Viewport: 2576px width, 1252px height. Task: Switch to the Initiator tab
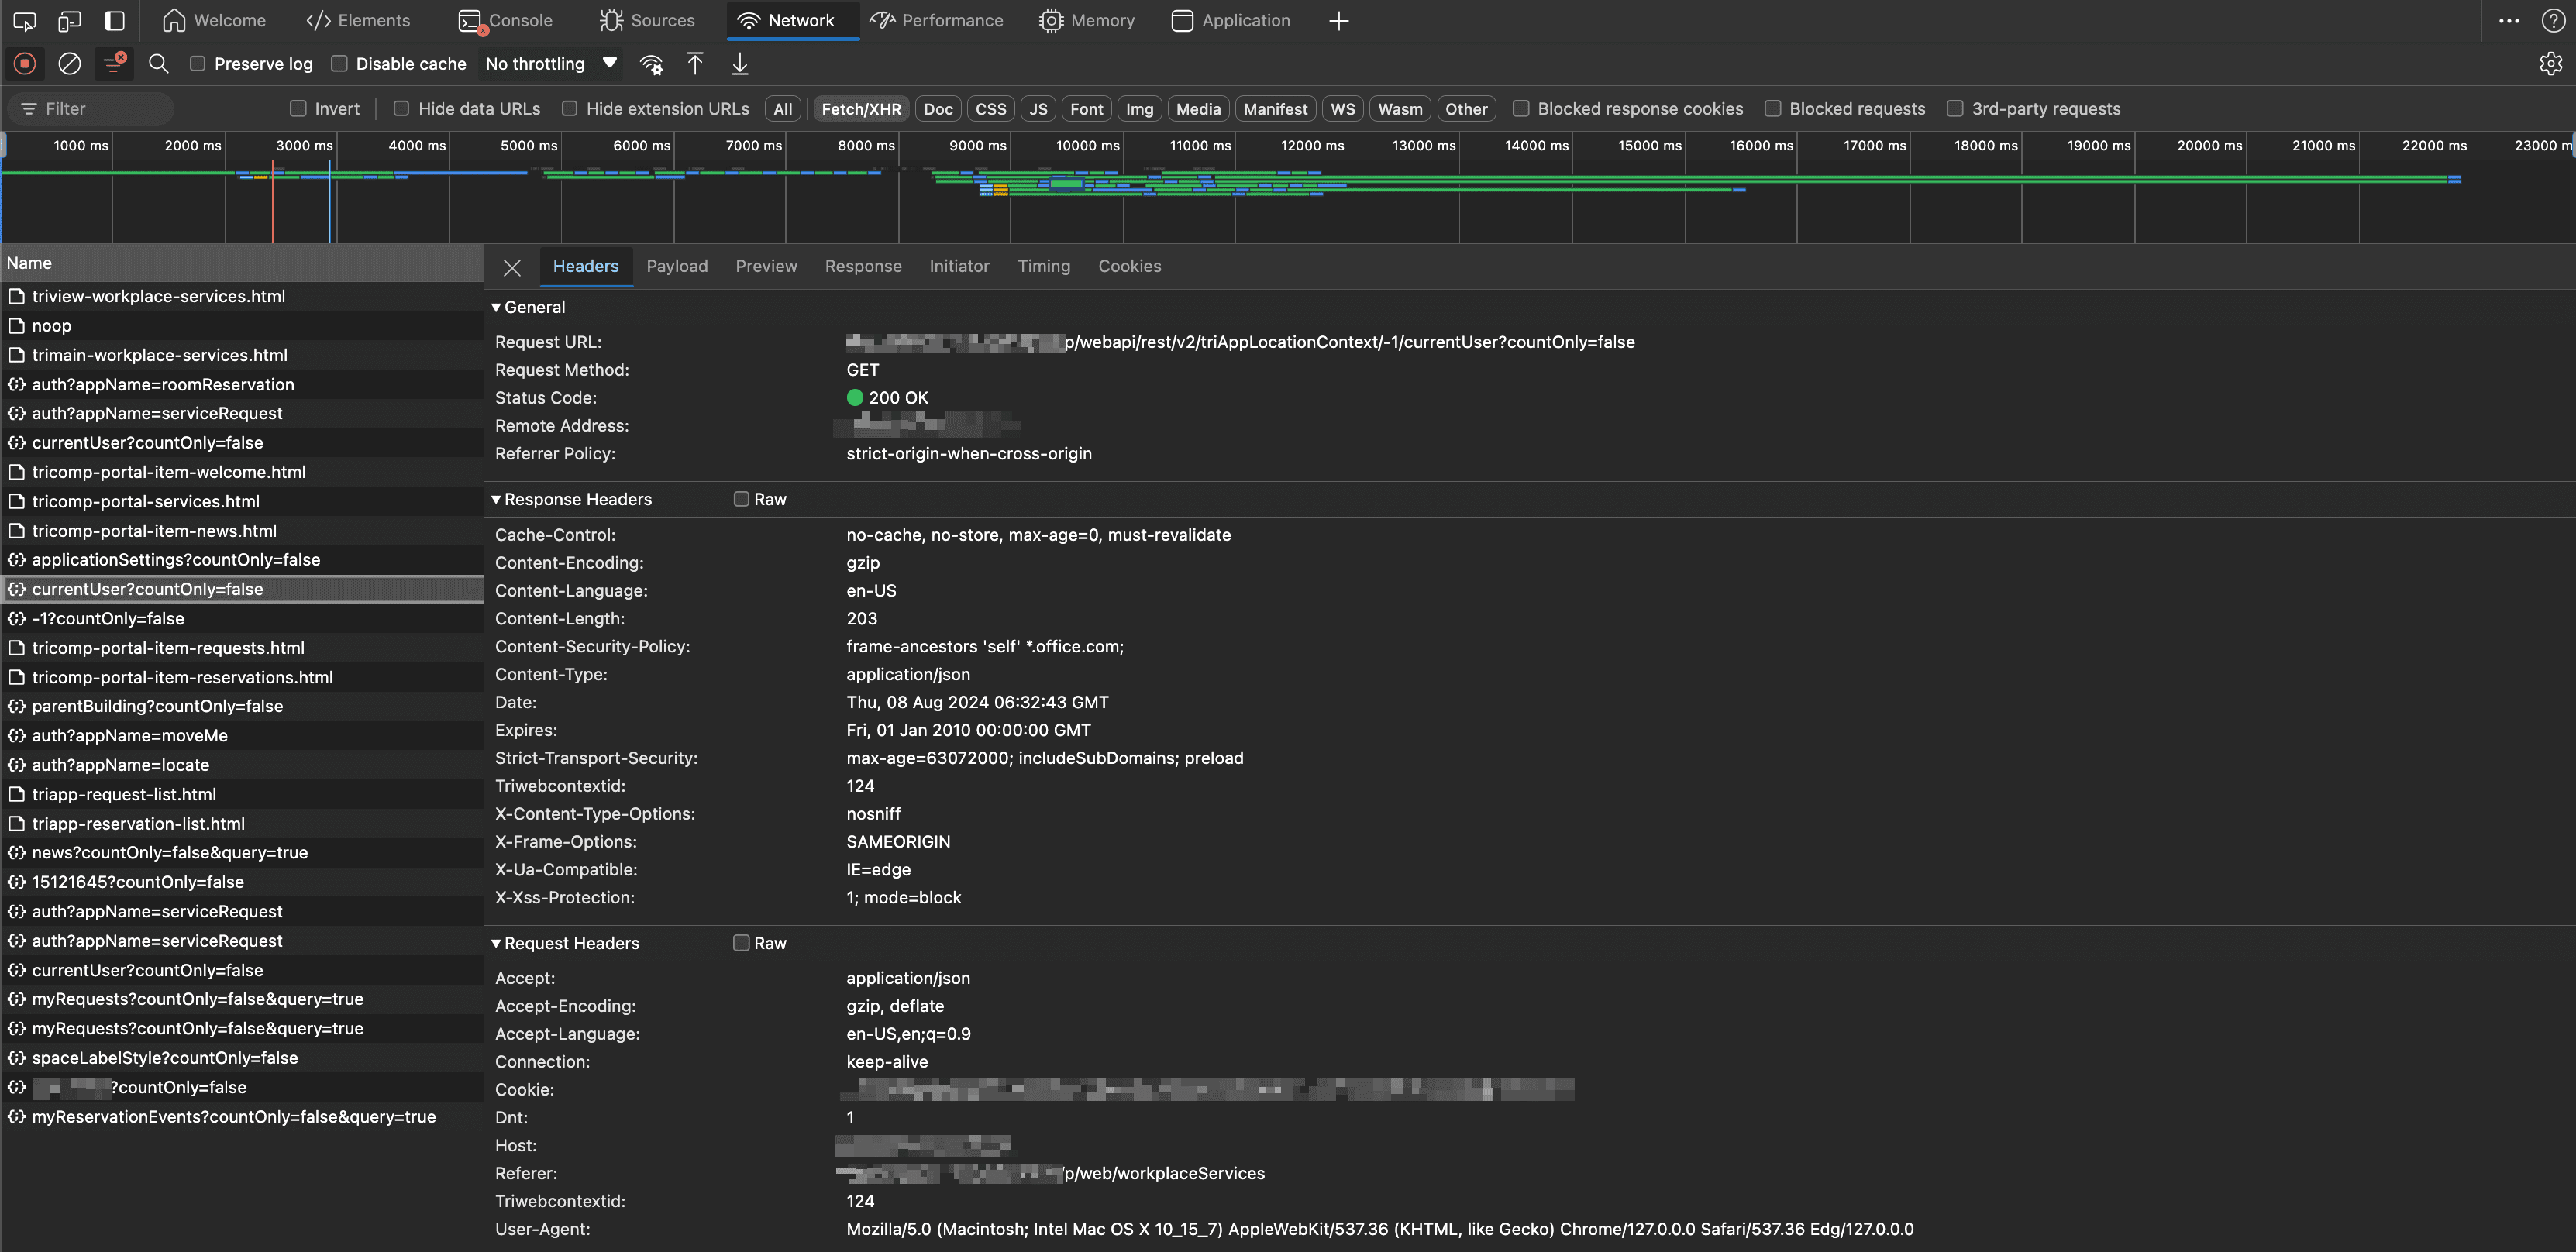(x=959, y=266)
